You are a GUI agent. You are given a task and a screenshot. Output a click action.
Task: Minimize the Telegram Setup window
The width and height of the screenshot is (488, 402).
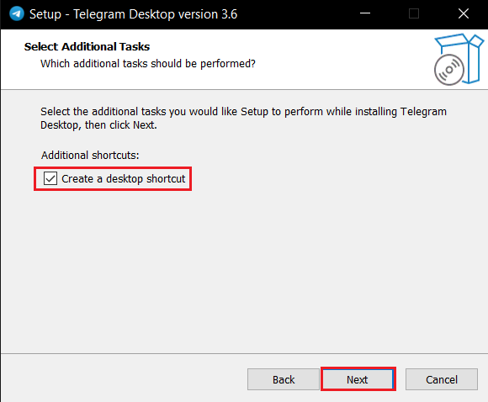tap(365, 13)
